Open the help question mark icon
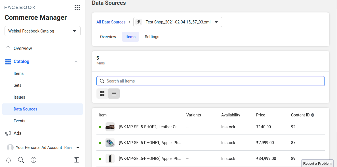This screenshot has width=337, height=167. pos(33,160)
